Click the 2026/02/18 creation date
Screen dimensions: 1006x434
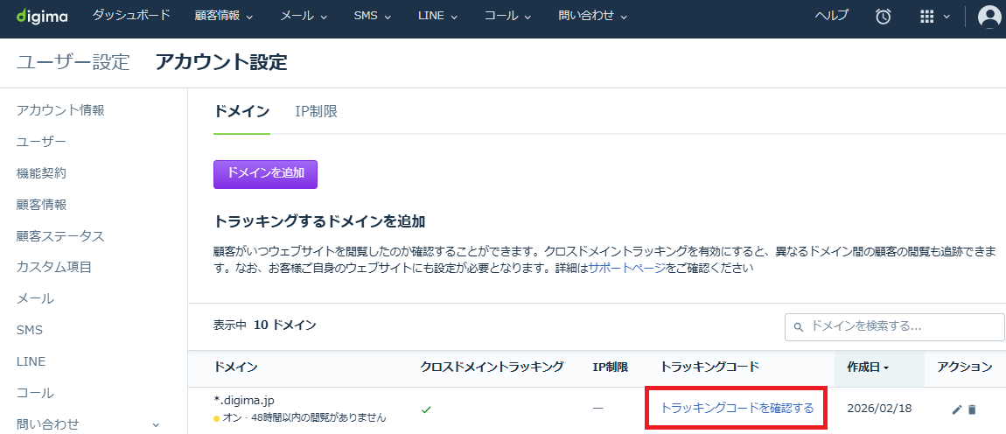[879, 409]
